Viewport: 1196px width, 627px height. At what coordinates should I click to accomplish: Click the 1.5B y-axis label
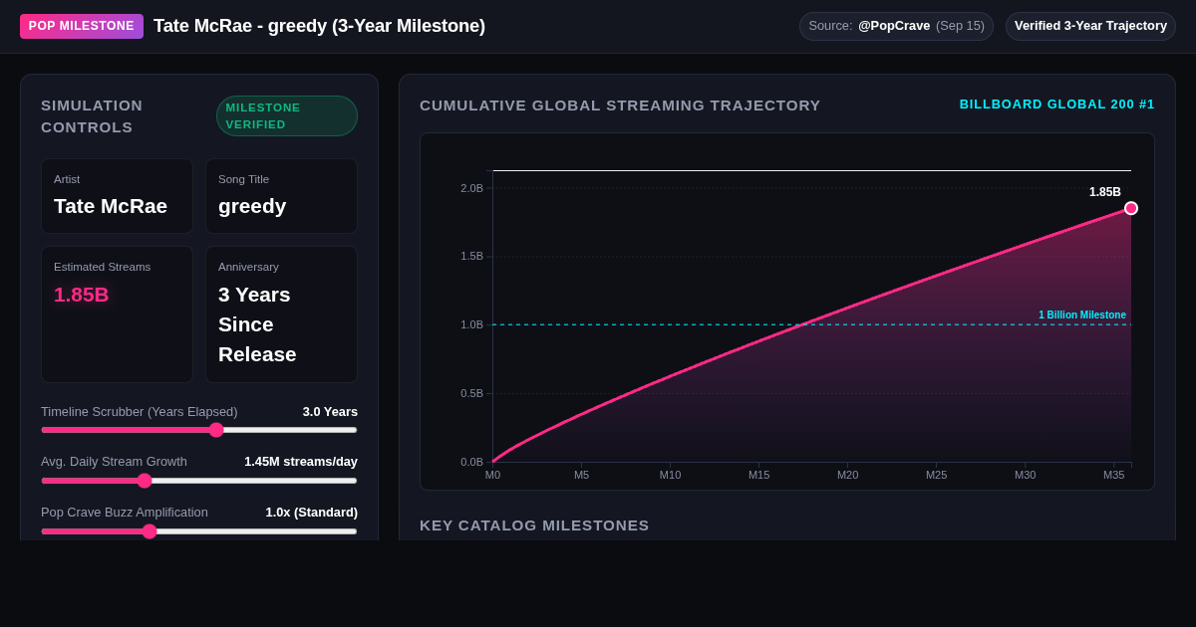point(471,257)
